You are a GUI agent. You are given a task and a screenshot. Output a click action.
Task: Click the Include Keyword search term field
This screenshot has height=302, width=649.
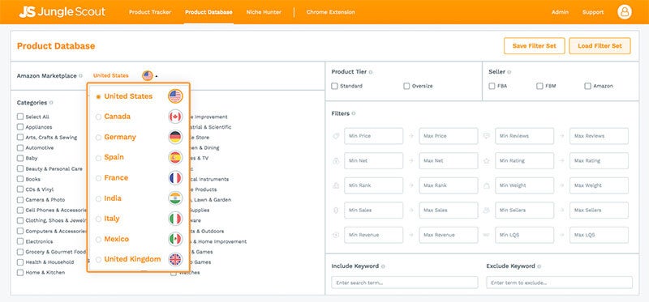click(405, 283)
